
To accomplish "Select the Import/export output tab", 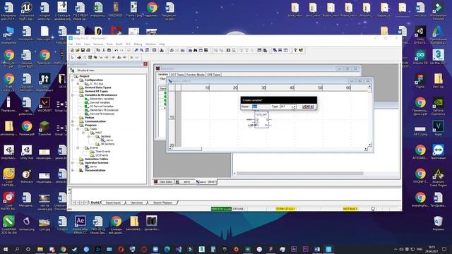I will (x=113, y=202).
